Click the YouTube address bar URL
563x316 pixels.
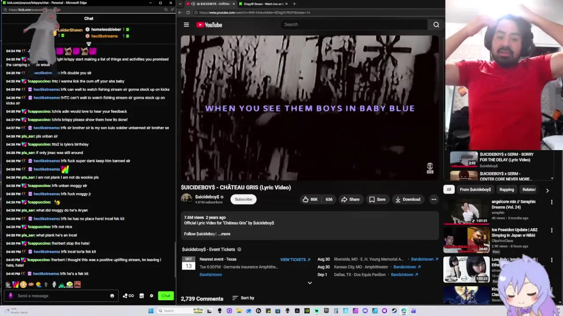(255, 12)
